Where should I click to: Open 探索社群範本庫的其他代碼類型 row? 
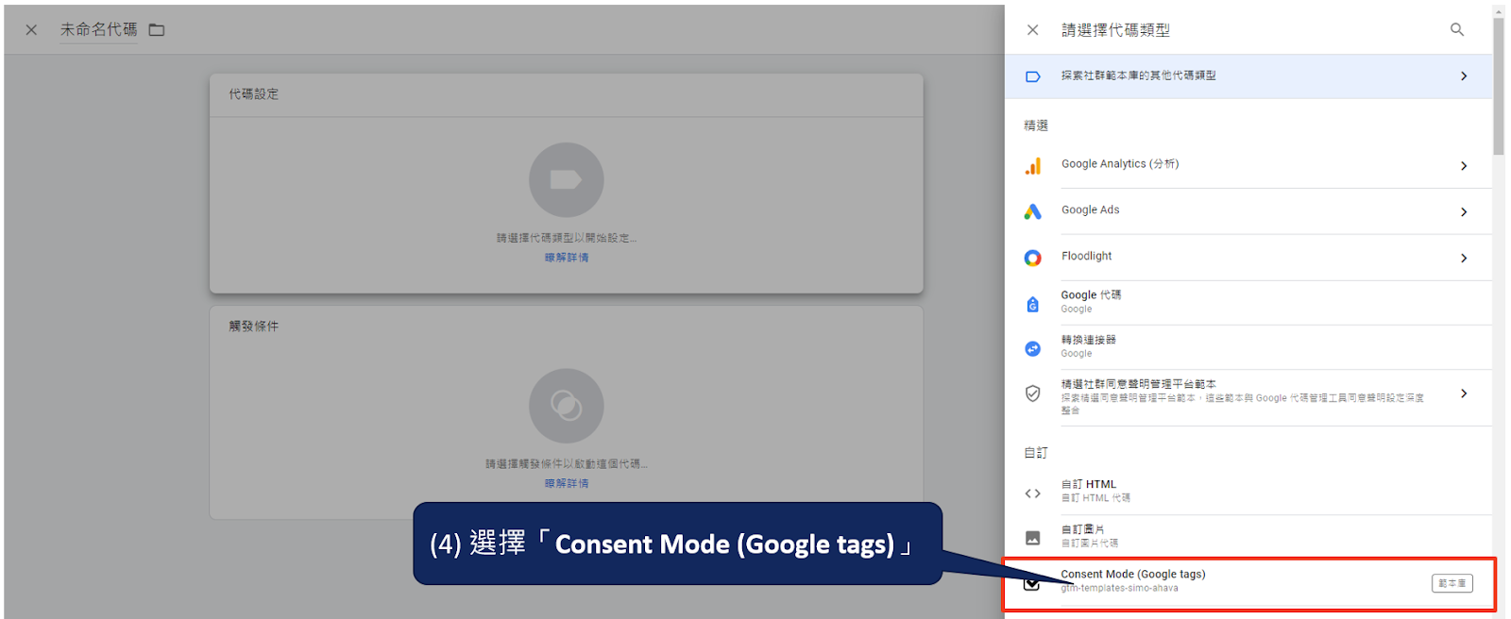[x=1248, y=76]
